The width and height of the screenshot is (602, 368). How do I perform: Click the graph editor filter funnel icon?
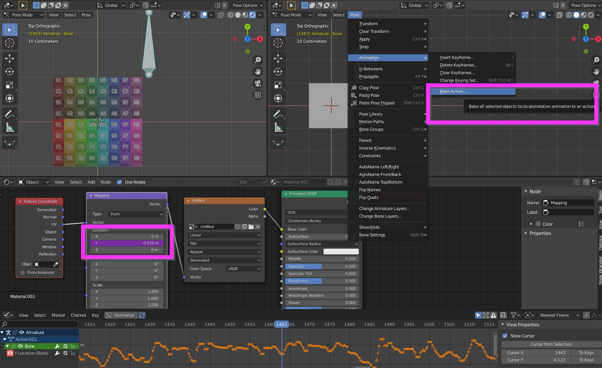513,315
